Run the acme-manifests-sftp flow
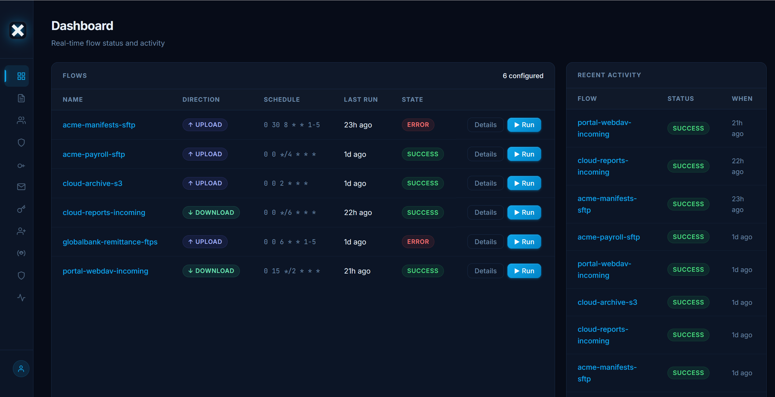775x397 pixels. point(524,125)
